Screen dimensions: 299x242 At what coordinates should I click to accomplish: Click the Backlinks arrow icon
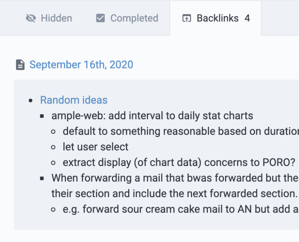186,18
